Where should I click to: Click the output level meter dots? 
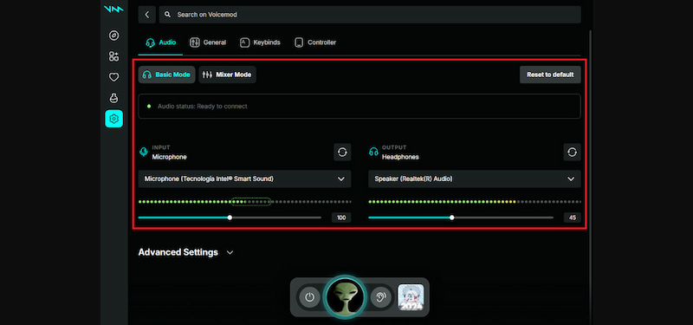(475, 202)
